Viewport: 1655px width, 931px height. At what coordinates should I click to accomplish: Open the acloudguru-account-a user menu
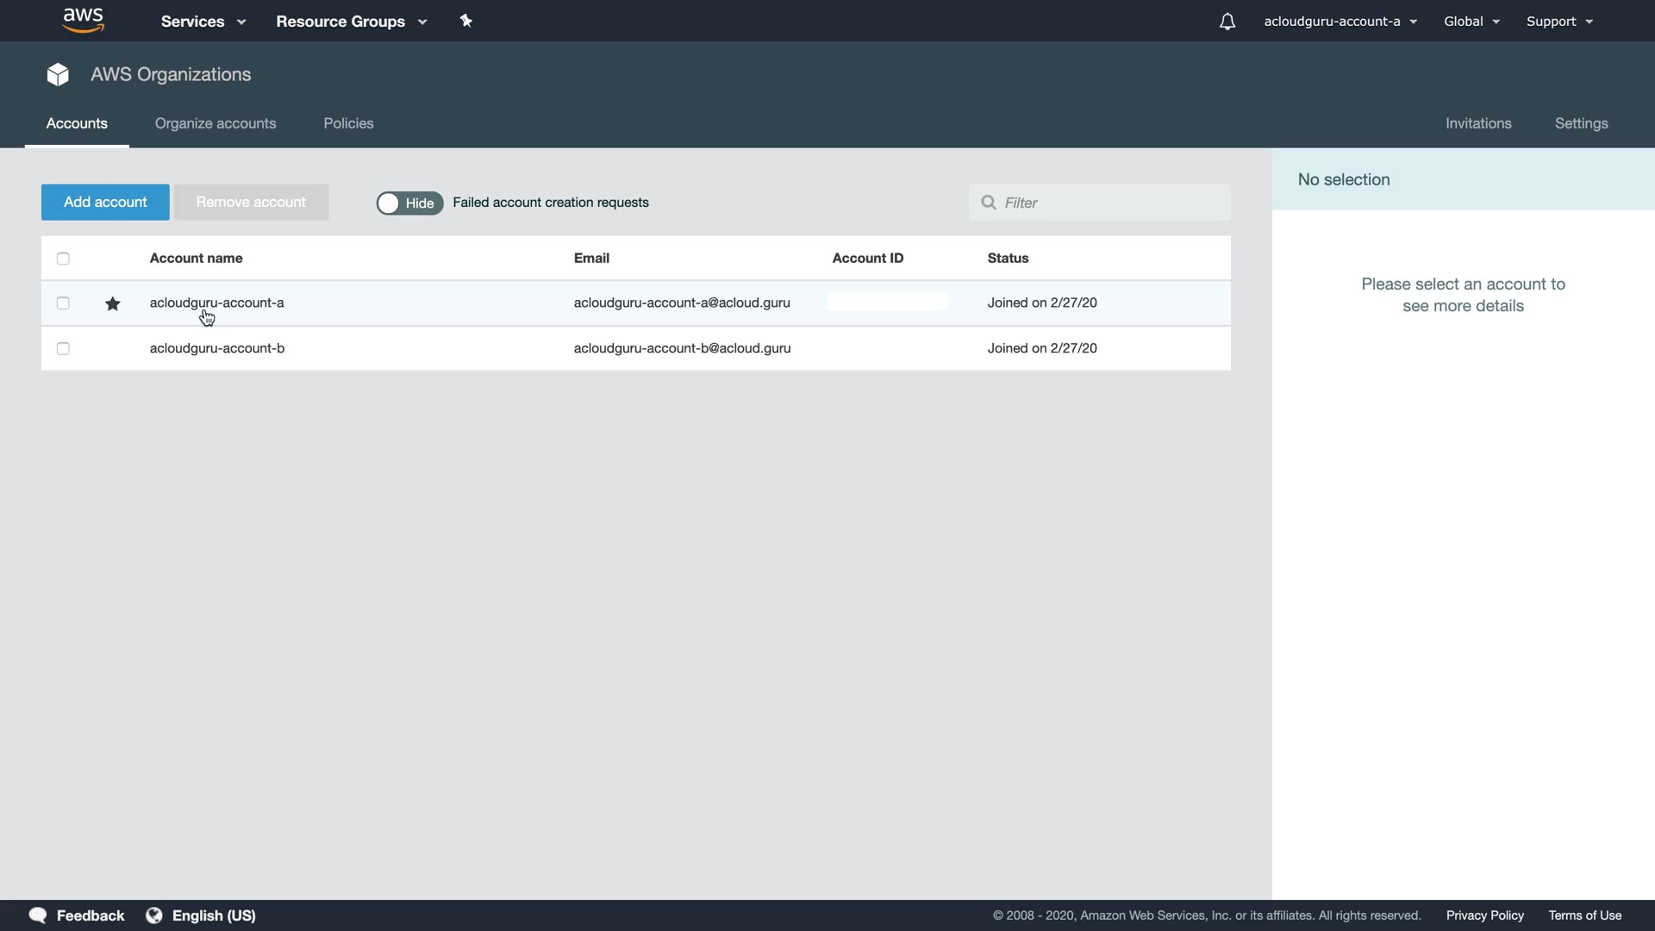pyautogui.click(x=1340, y=22)
